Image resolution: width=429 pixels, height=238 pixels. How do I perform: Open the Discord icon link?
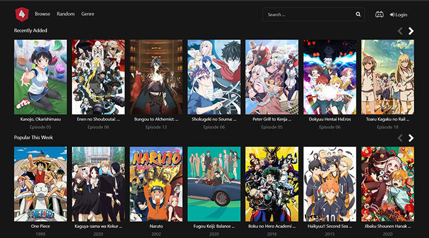point(380,14)
